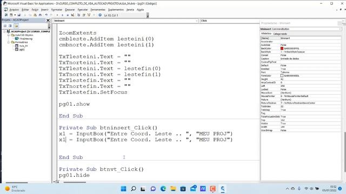Screen dimensions: 346x194
Task: Click the Help question mark icon
Action: click(x=100, y=15)
